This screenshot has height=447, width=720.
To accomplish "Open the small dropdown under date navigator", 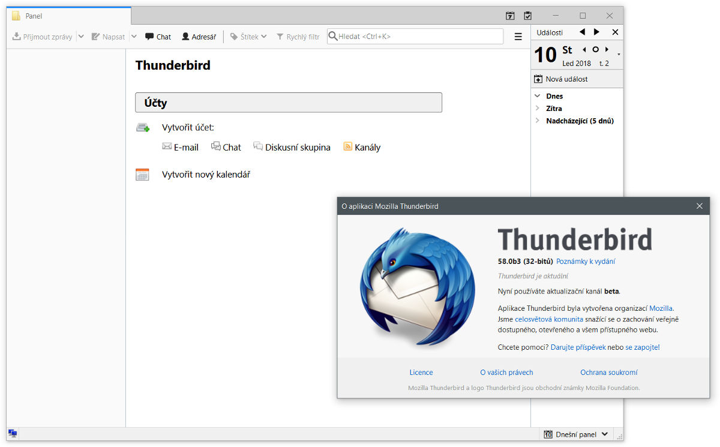I will click(619, 55).
